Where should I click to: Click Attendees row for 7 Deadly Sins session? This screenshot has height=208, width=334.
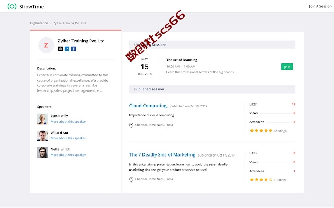[272, 171]
